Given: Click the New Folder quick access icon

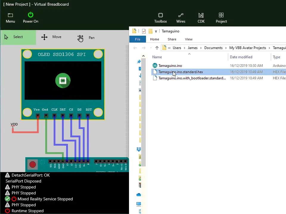Looking at the screenshot, I should pyautogui.click(x=150, y=31).
